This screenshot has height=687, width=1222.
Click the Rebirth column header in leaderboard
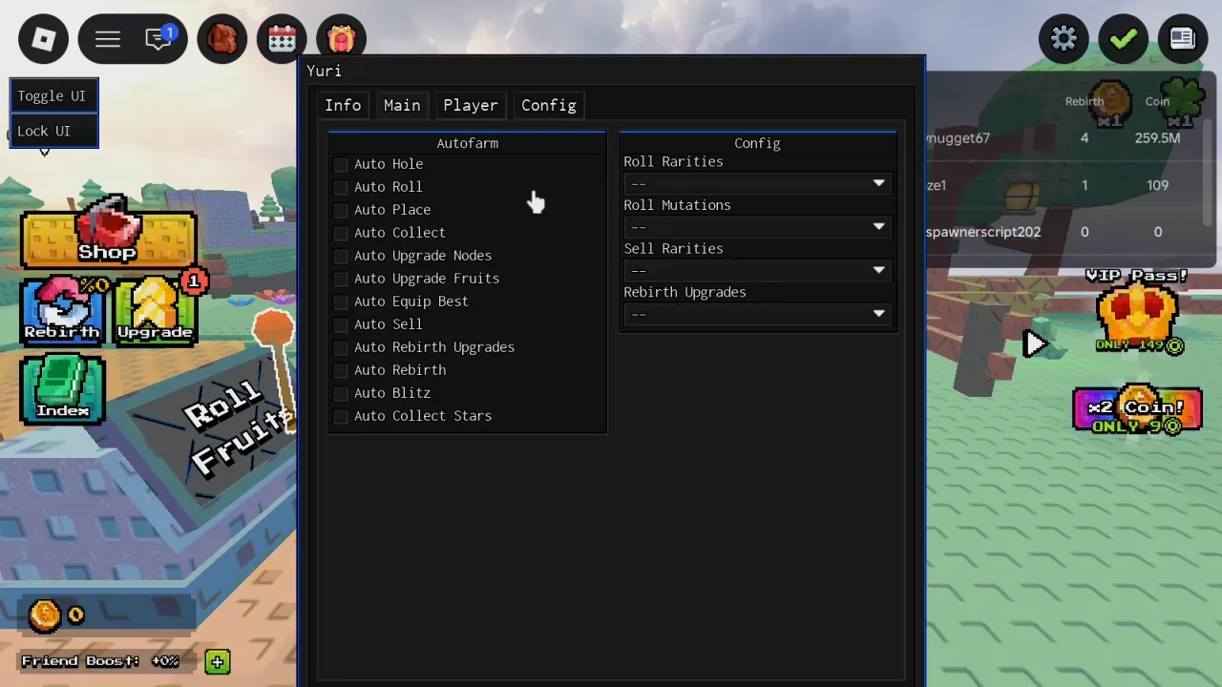(1085, 101)
